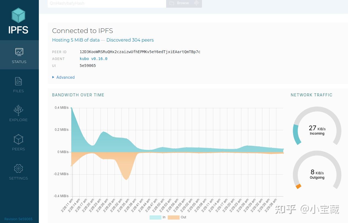
Task: Click the kubo v0.16.0 agent link
Action: (x=93, y=59)
